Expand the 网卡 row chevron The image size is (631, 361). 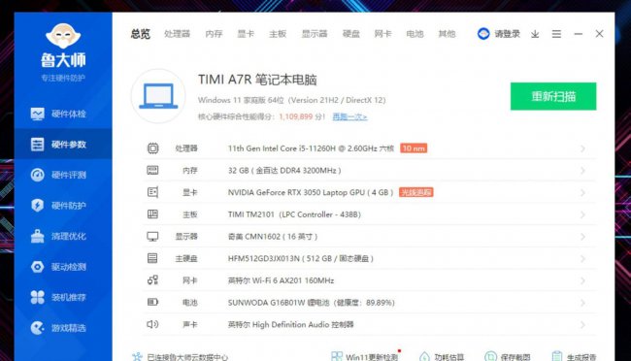[x=582, y=280]
